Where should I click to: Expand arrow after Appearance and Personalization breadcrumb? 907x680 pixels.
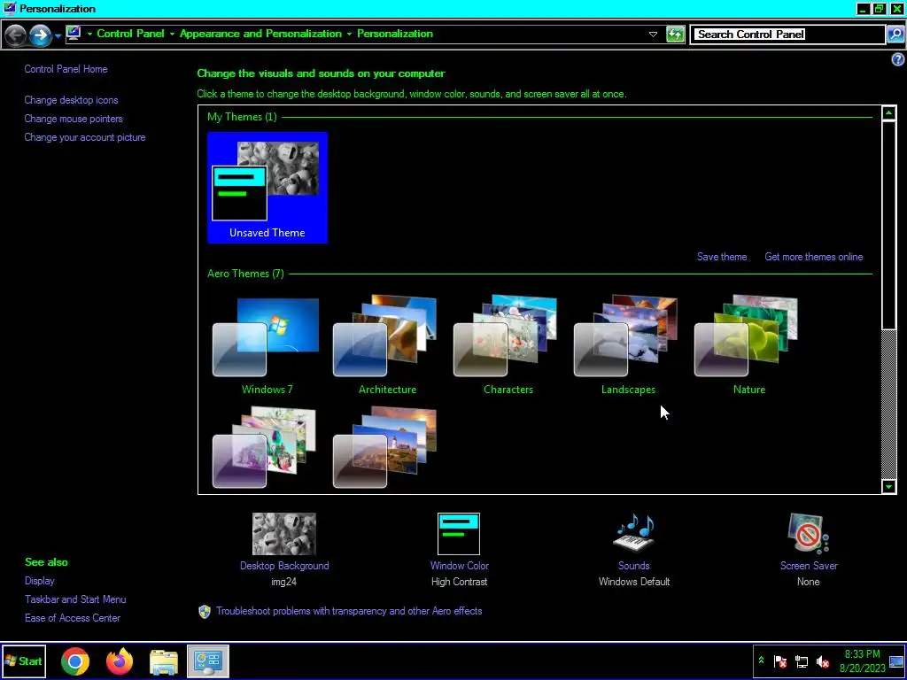pos(349,35)
